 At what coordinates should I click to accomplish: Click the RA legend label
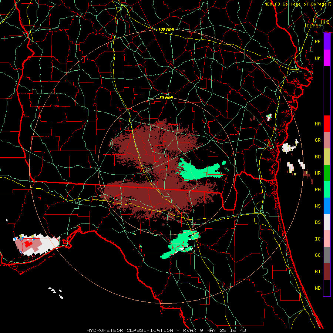[318, 190]
